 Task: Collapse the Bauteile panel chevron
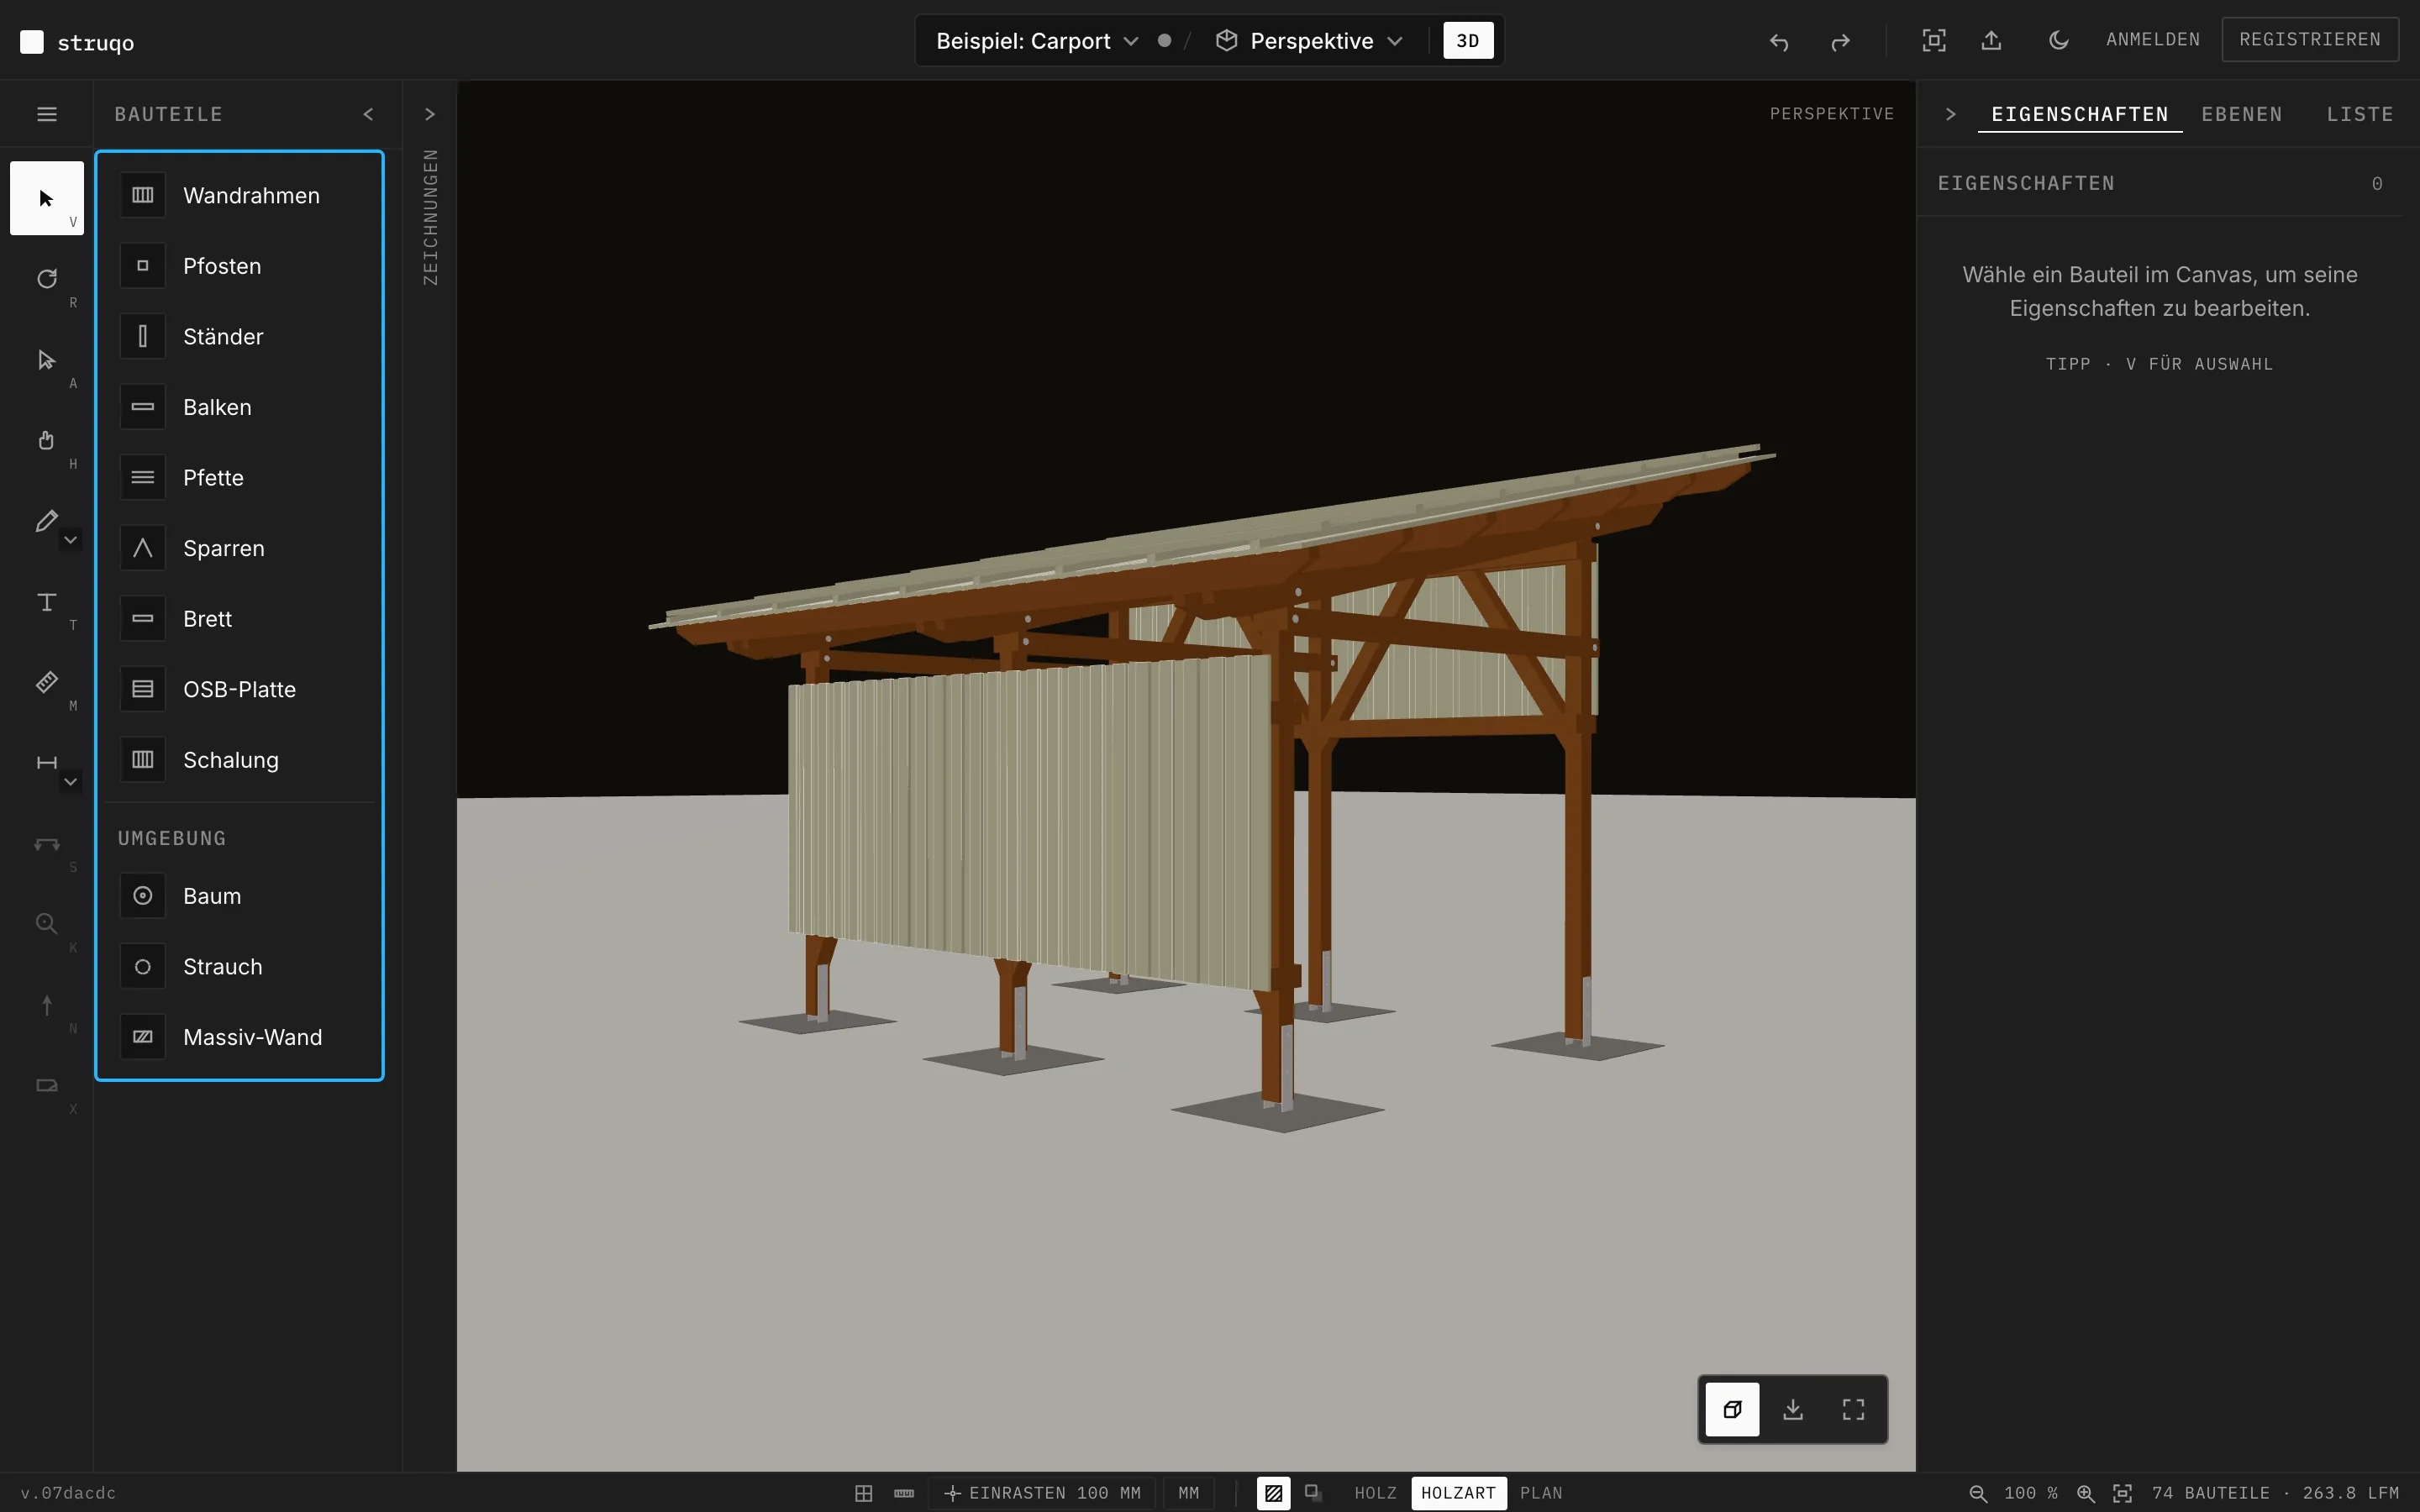[368, 114]
